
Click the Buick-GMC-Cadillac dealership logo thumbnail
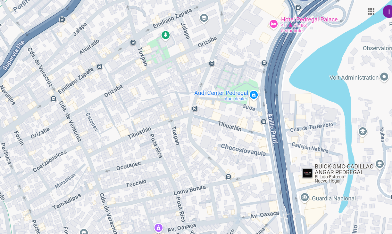click(307, 173)
